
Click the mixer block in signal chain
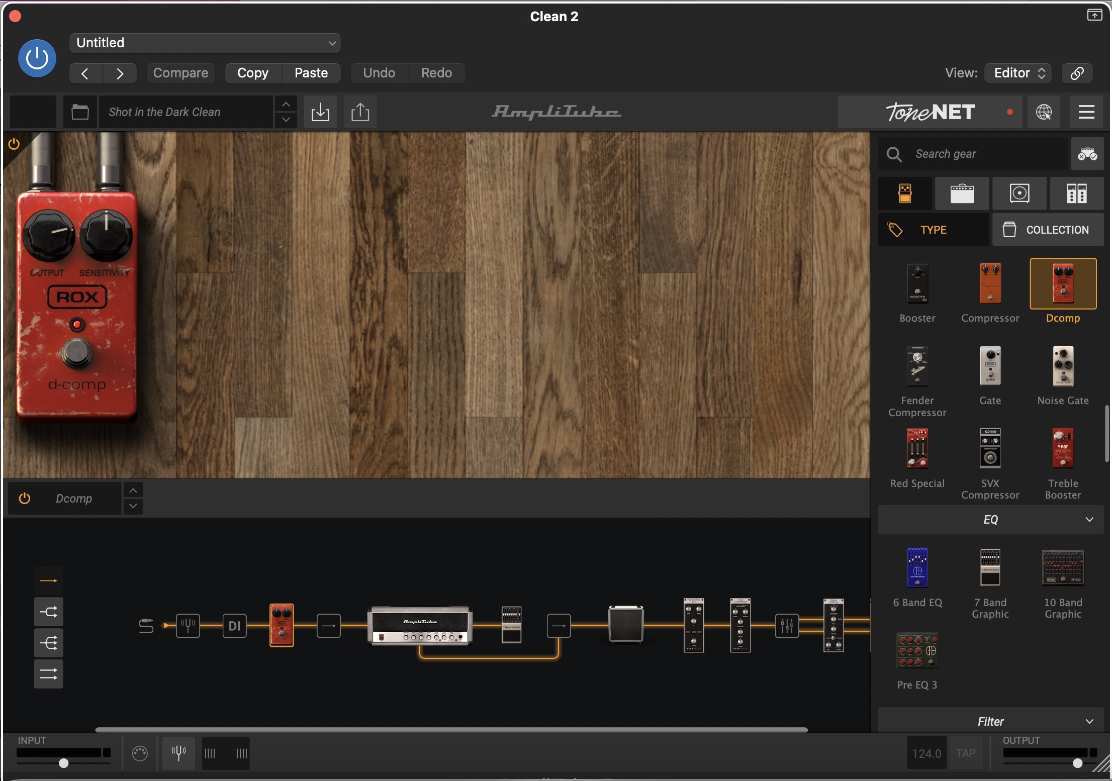pyautogui.click(x=787, y=626)
